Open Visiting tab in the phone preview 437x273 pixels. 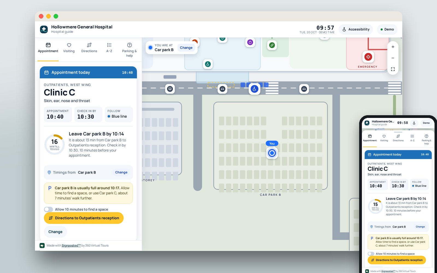click(384, 138)
